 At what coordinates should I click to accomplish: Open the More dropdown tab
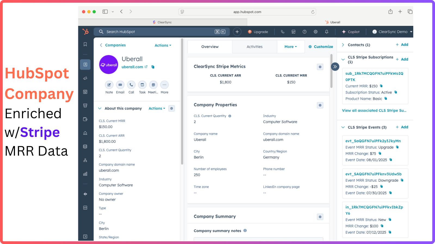point(291,47)
